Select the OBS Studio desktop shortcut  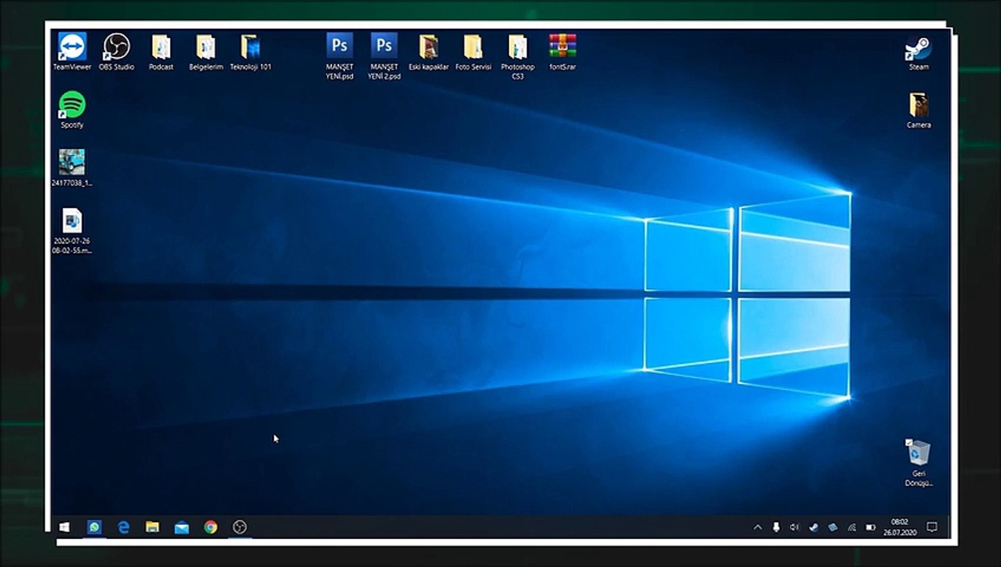(116, 52)
